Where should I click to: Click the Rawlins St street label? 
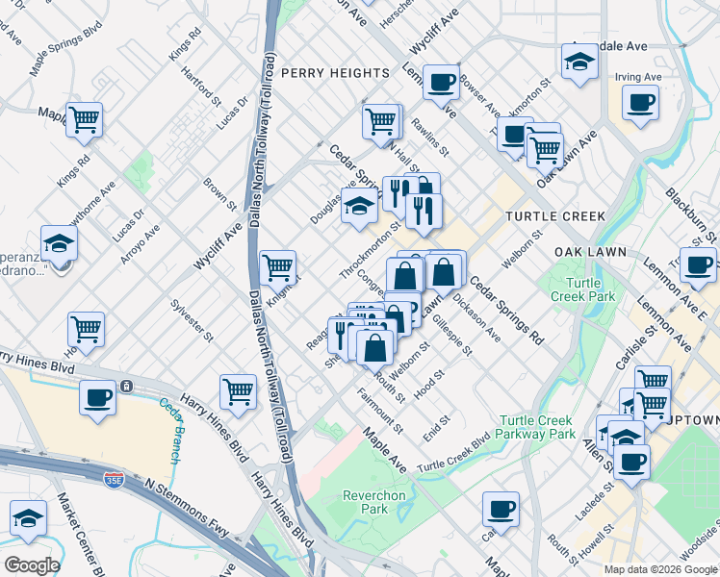coord(430,138)
